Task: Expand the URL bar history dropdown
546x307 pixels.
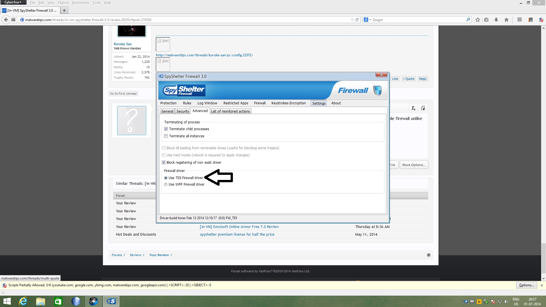Action: 352,20
